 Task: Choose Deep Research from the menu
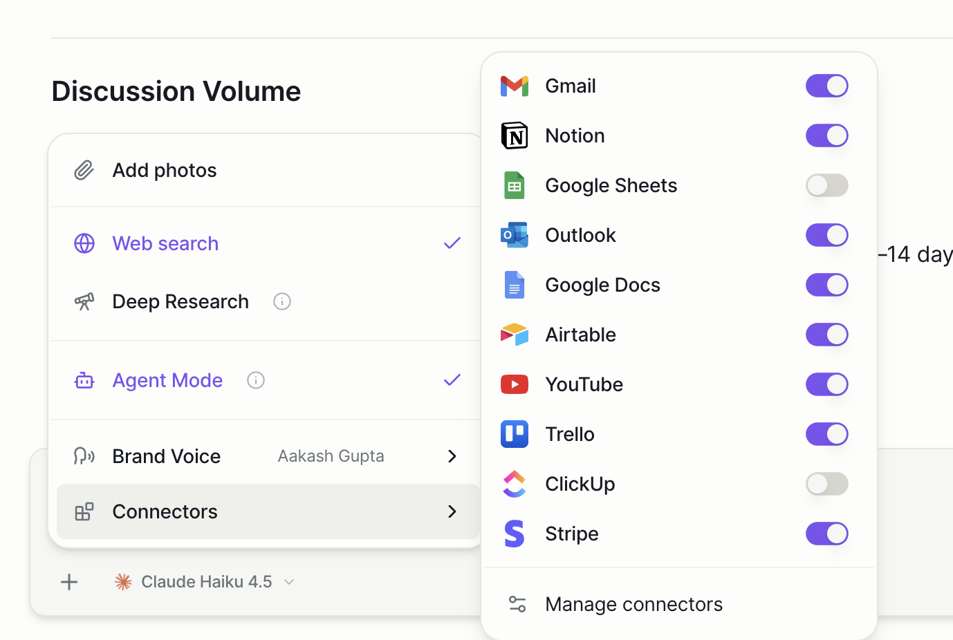(x=180, y=302)
